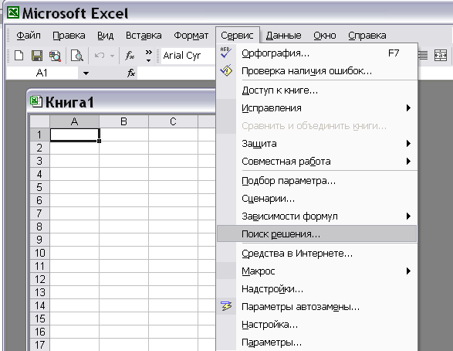Click the error checking icon in menu
This screenshot has height=351, width=453.
click(226, 70)
